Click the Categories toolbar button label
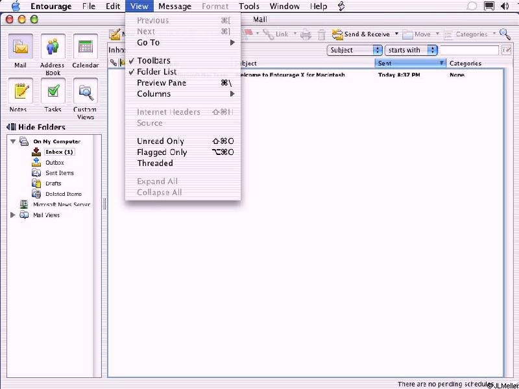 coord(472,34)
